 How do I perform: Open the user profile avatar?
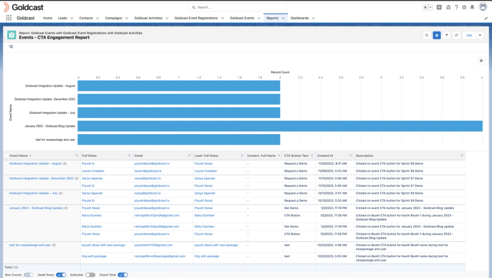coord(483,7)
